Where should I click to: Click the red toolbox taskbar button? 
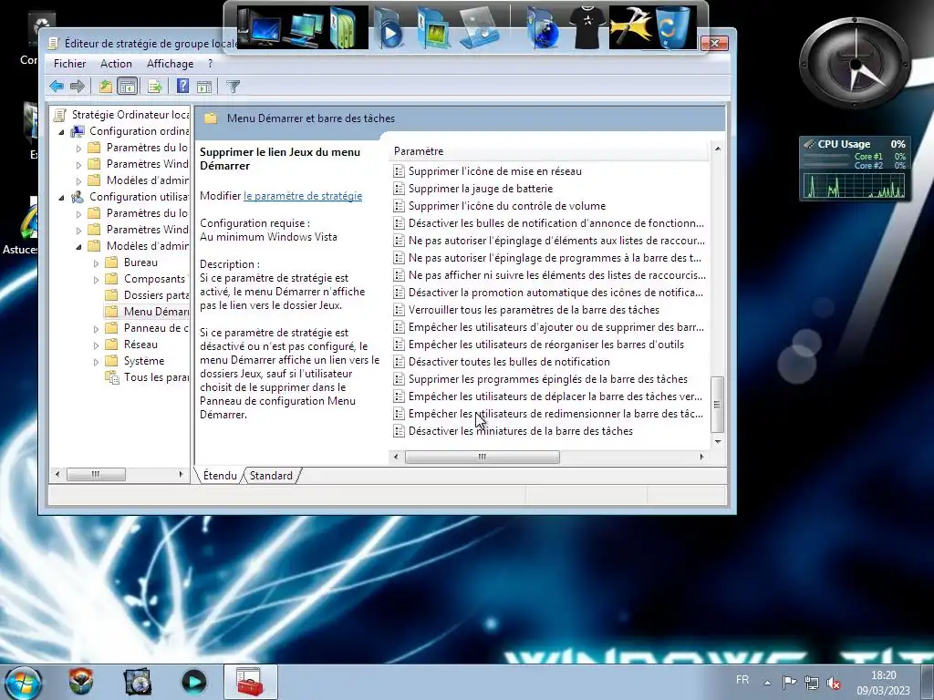[250, 682]
